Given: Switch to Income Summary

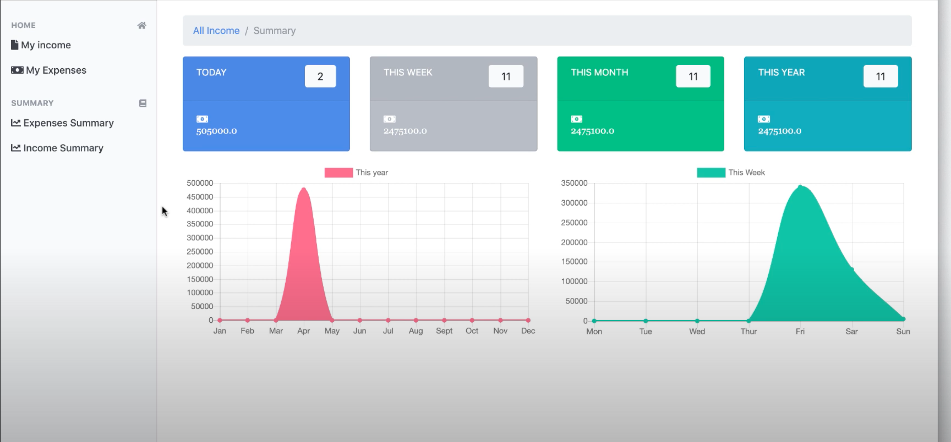Looking at the screenshot, I should pos(63,147).
